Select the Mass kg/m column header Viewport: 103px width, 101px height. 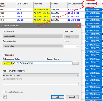tap(8, 5)
